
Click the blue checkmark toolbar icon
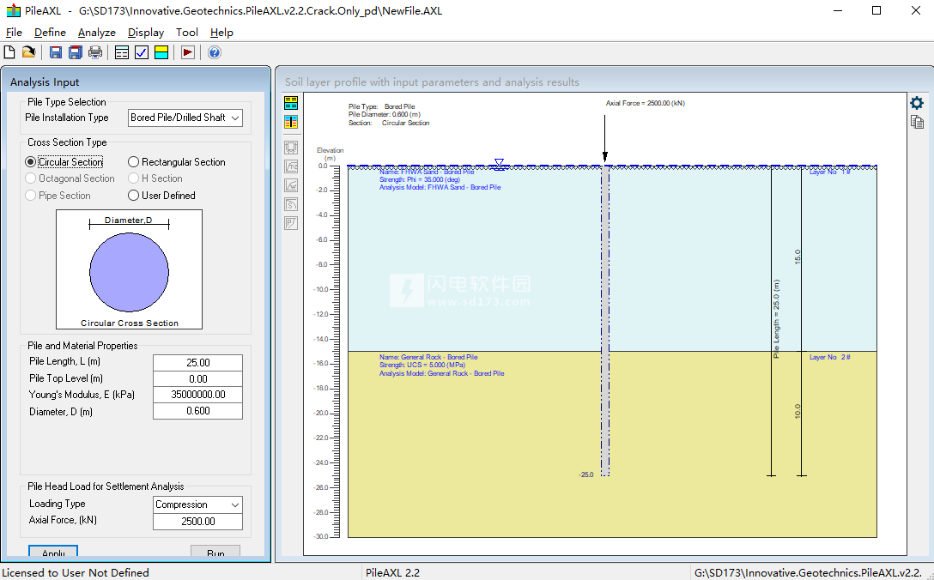141,52
